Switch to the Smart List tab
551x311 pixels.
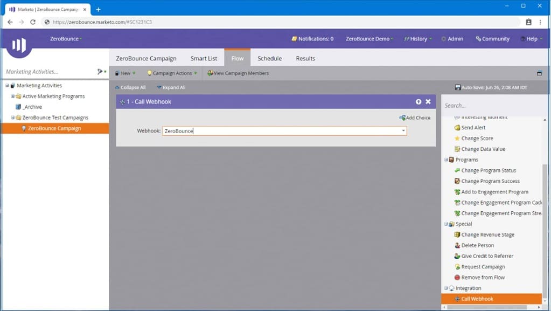click(204, 58)
